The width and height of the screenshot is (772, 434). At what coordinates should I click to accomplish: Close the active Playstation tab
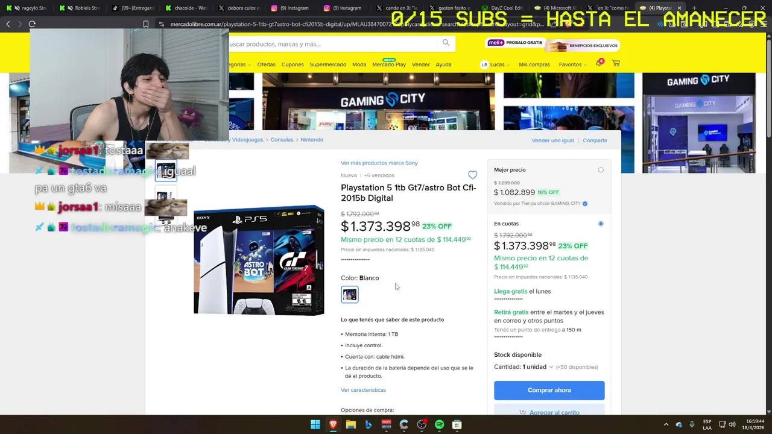click(679, 8)
